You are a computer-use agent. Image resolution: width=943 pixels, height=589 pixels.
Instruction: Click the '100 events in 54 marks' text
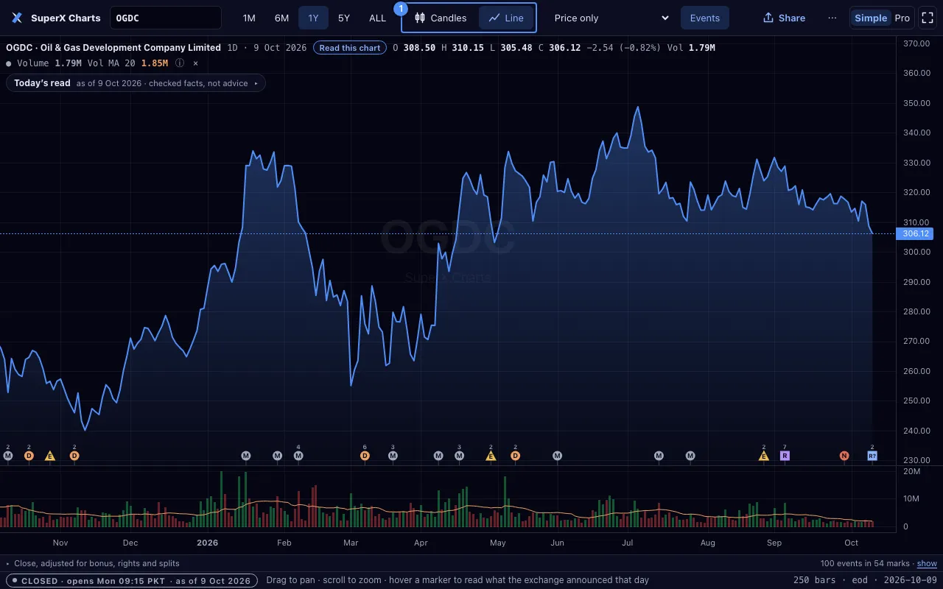pyautogui.click(x=865, y=563)
